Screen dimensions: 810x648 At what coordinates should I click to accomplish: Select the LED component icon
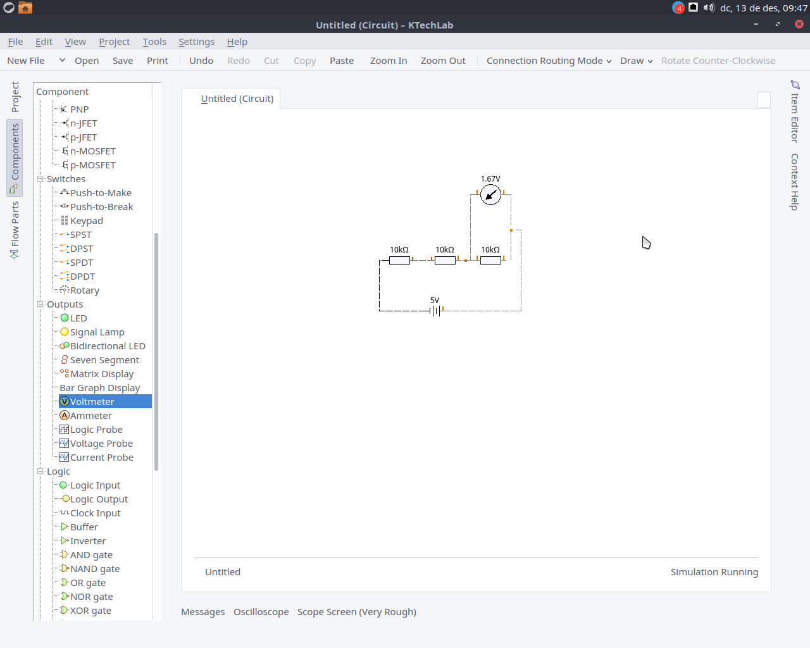coord(65,318)
